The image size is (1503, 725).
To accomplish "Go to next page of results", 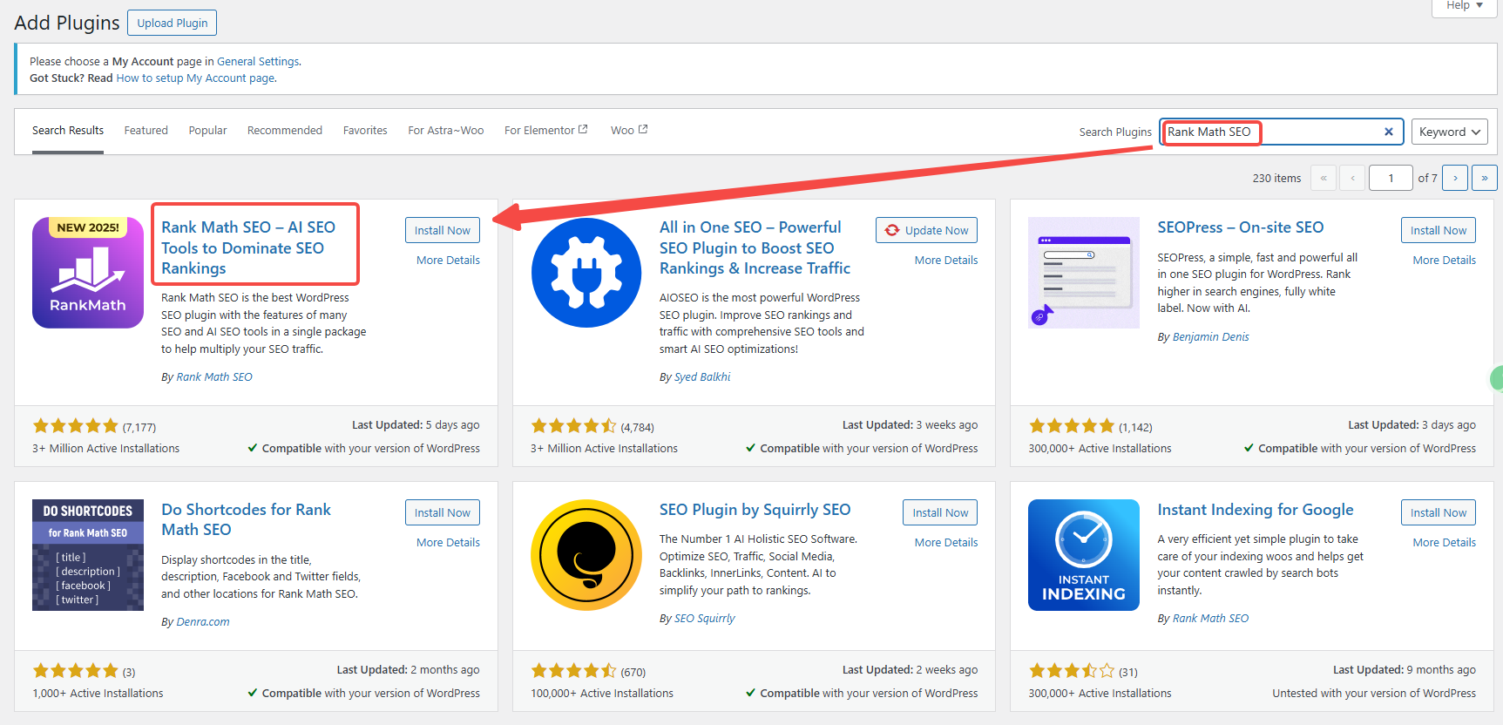I will click(1455, 178).
